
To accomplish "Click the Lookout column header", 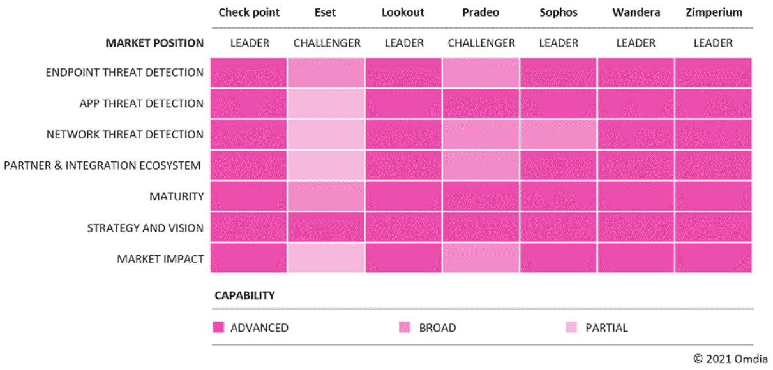I will (403, 12).
